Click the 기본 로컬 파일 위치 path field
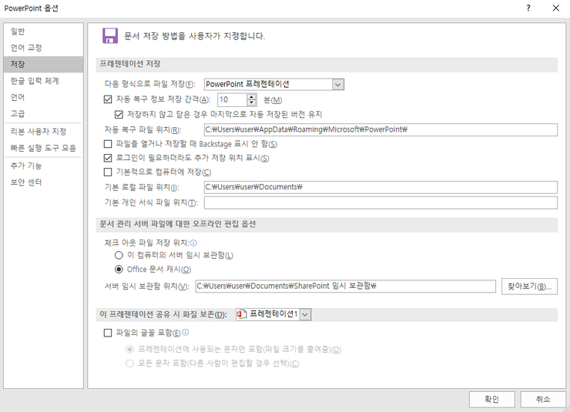570x412 pixels. pyautogui.click(x=381, y=187)
